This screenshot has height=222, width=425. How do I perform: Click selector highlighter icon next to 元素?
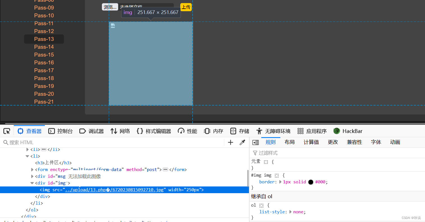266,162
